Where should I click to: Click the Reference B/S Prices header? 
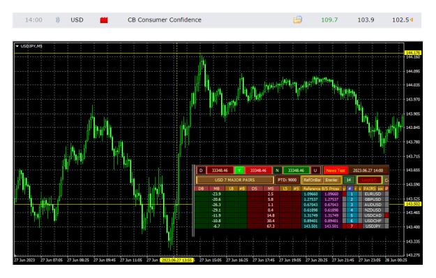(321, 189)
